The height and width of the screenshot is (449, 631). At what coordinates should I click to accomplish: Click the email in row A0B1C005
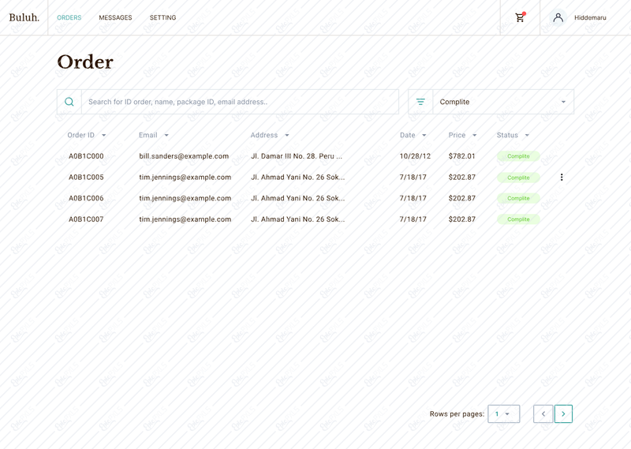coord(185,178)
